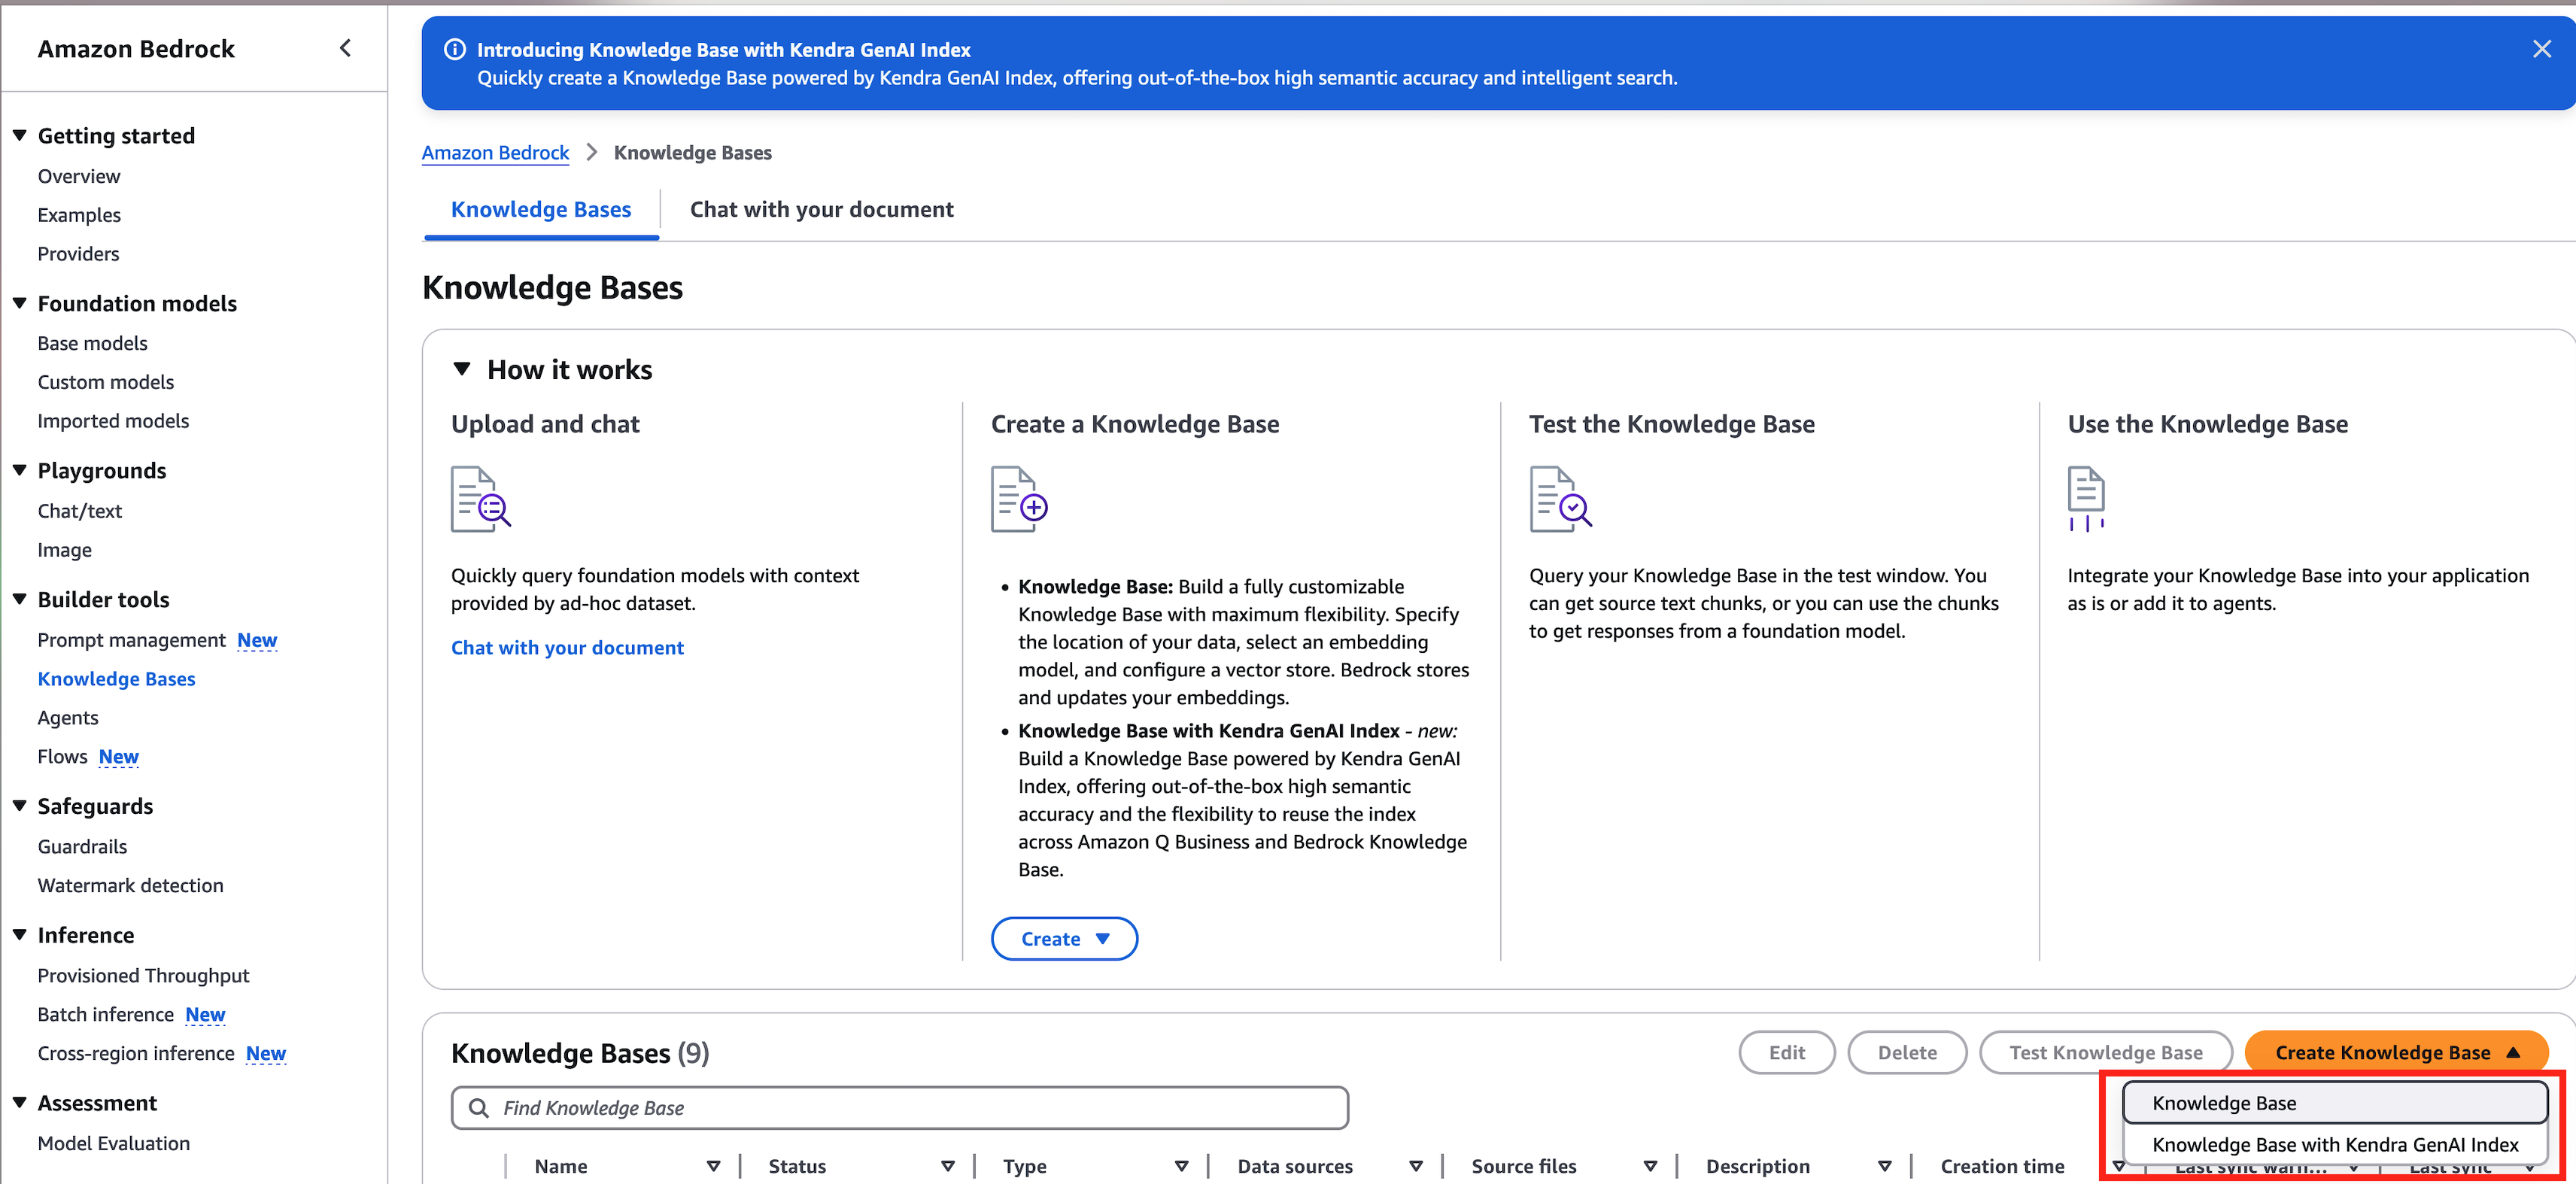Click the Use the Knowledge Base icon

2085,498
